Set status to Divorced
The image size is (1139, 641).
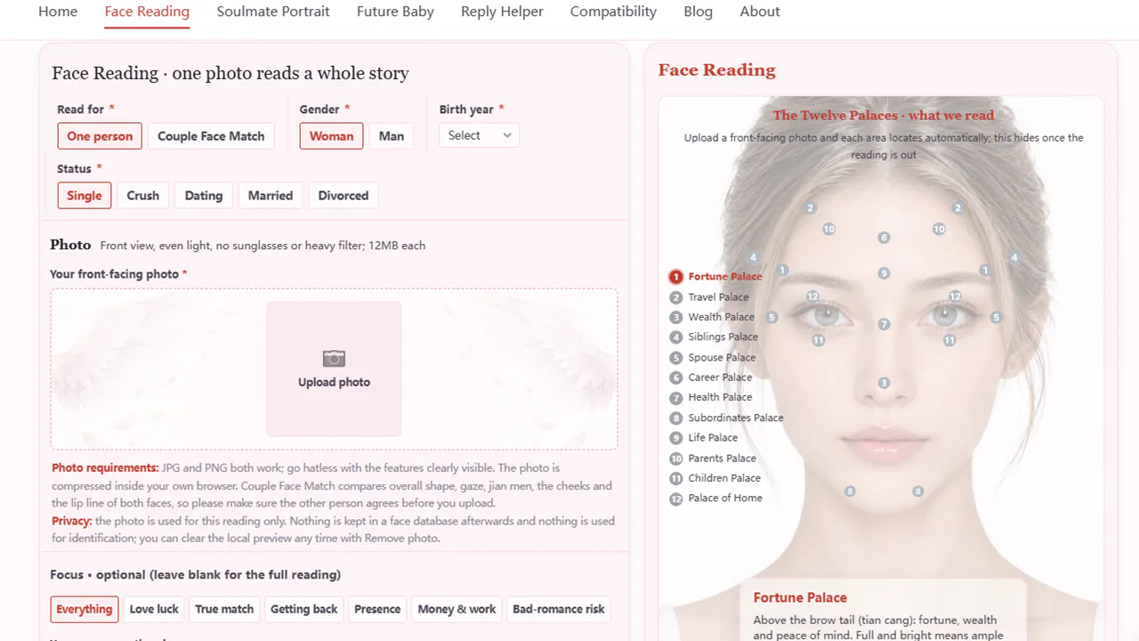click(x=343, y=196)
